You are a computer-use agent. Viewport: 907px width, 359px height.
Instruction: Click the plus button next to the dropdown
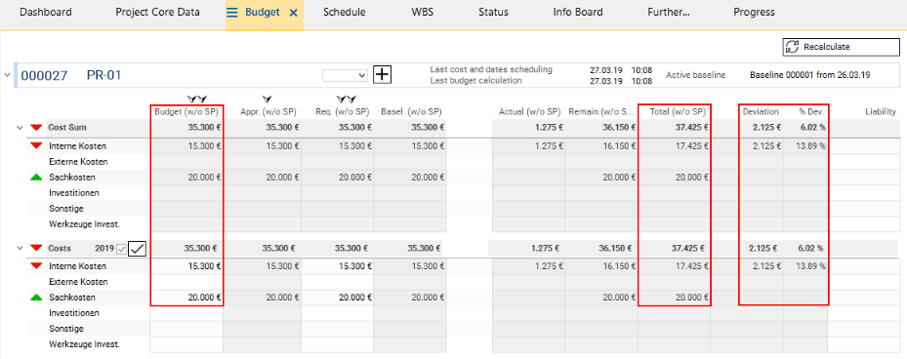tap(383, 74)
